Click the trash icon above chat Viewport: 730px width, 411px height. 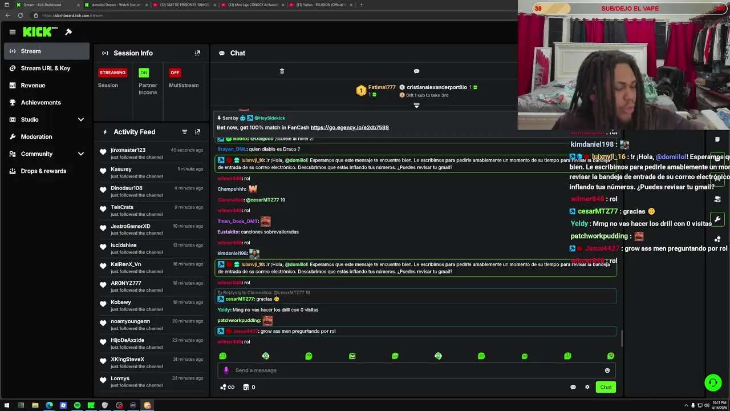point(282,71)
